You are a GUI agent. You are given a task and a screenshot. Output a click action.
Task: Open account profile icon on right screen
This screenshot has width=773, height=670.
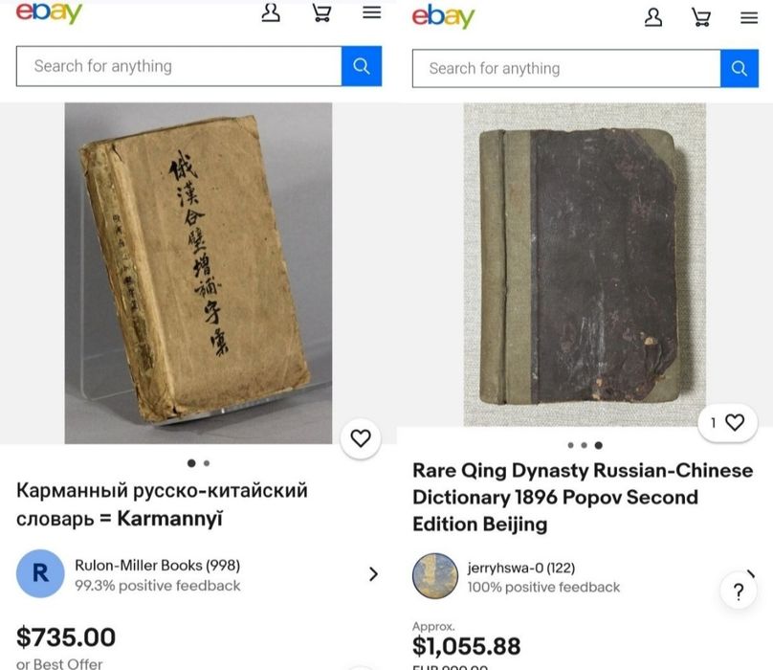pos(653,17)
